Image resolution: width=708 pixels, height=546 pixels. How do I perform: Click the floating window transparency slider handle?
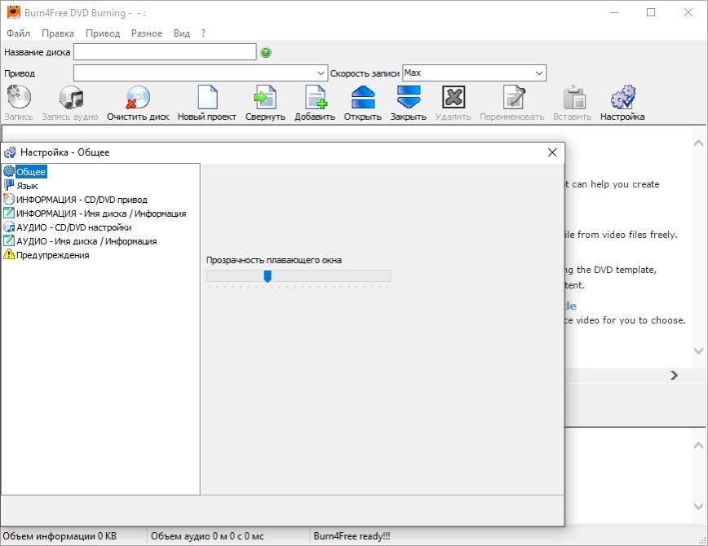pyautogui.click(x=268, y=276)
